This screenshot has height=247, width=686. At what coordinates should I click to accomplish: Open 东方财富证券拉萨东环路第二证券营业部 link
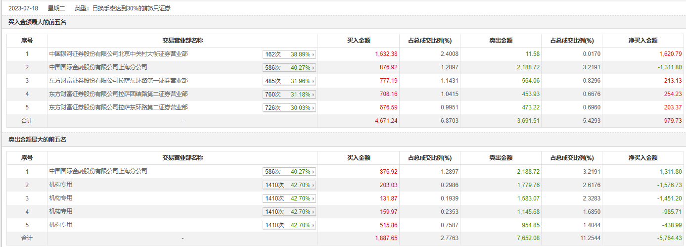click(x=118, y=107)
